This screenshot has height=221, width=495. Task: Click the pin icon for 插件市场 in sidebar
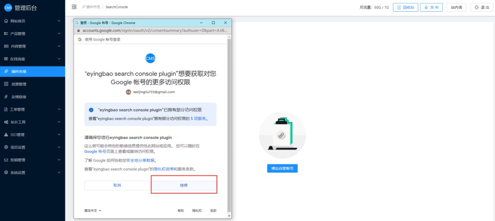click(x=6, y=71)
